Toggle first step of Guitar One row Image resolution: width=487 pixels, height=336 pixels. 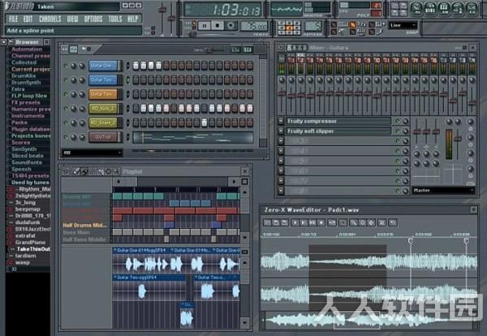(136, 66)
